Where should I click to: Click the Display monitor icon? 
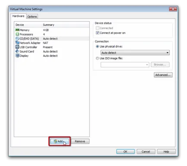pyautogui.click(x=17, y=55)
